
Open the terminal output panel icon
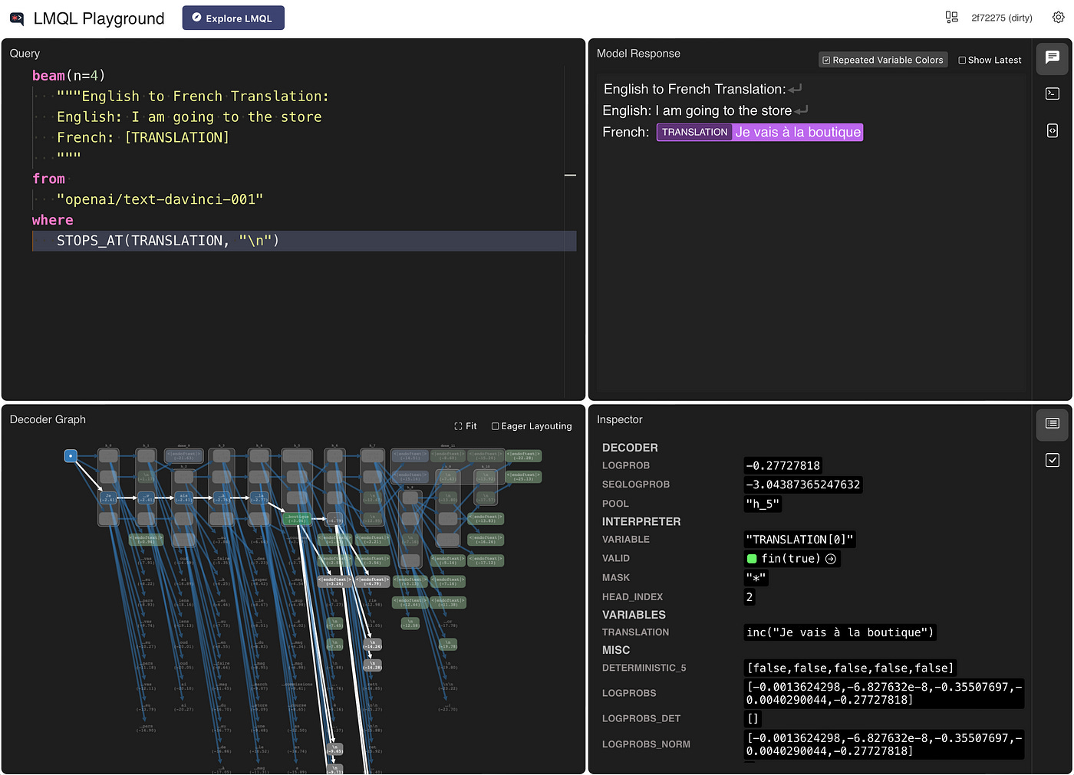1052,94
